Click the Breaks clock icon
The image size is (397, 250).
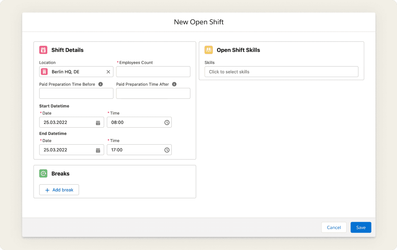coord(43,174)
